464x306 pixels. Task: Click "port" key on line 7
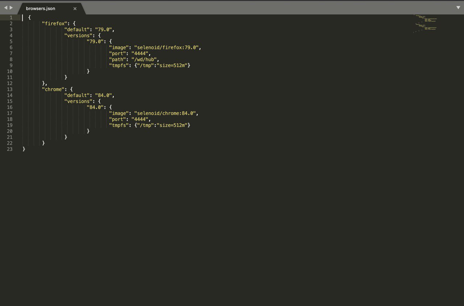pos(117,53)
